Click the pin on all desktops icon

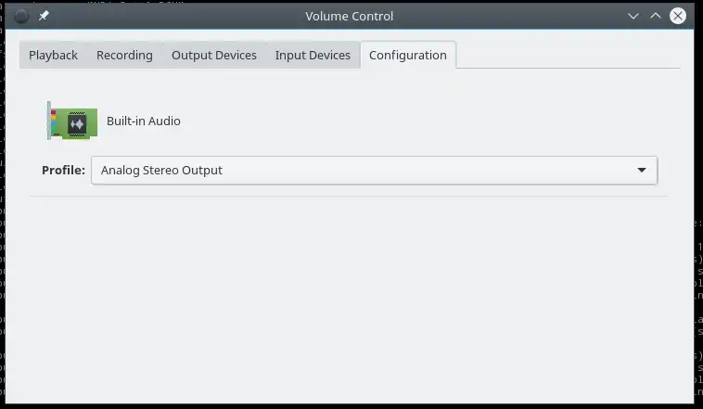click(44, 16)
